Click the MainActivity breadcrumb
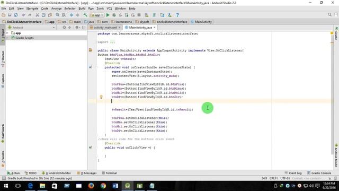The image size is (339, 191). point(201,22)
